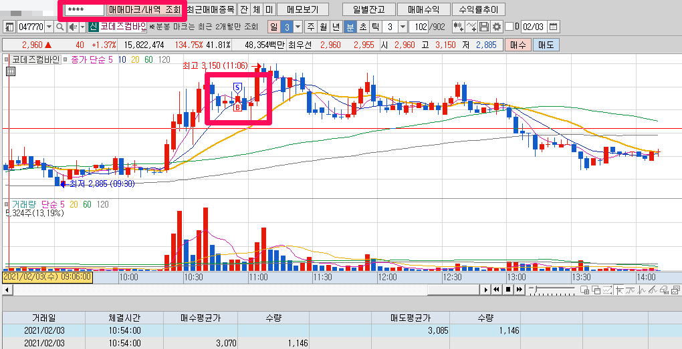This screenshot has height=349, width=682.
Task: Click the green 신 badge before stock name
Action: (x=93, y=27)
